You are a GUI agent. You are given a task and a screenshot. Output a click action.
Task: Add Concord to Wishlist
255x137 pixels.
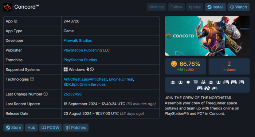point(156,7)
